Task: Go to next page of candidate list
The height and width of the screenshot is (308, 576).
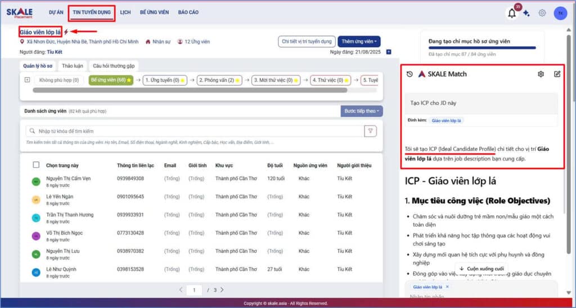Action: point(222,290)
